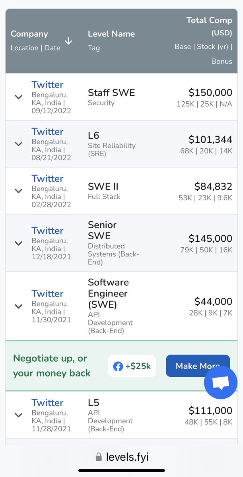Open Twitter link in the 11/28/2021 entry
Screen dimensions: 243x477
coord(47,403)
